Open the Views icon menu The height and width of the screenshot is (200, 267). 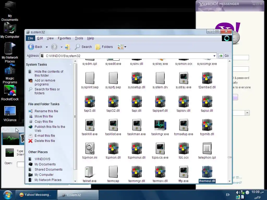point(122,47)
